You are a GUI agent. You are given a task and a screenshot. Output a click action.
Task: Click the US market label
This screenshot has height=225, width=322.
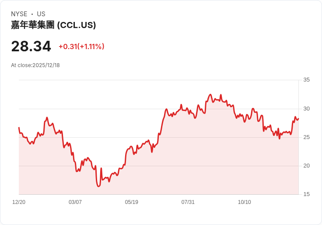click(41, 14)
